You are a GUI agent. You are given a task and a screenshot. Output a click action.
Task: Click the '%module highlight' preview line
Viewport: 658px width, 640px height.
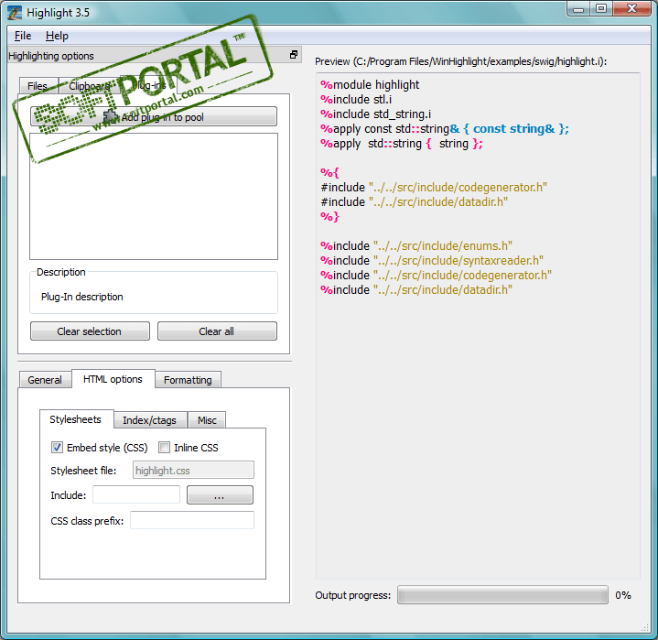370,85
